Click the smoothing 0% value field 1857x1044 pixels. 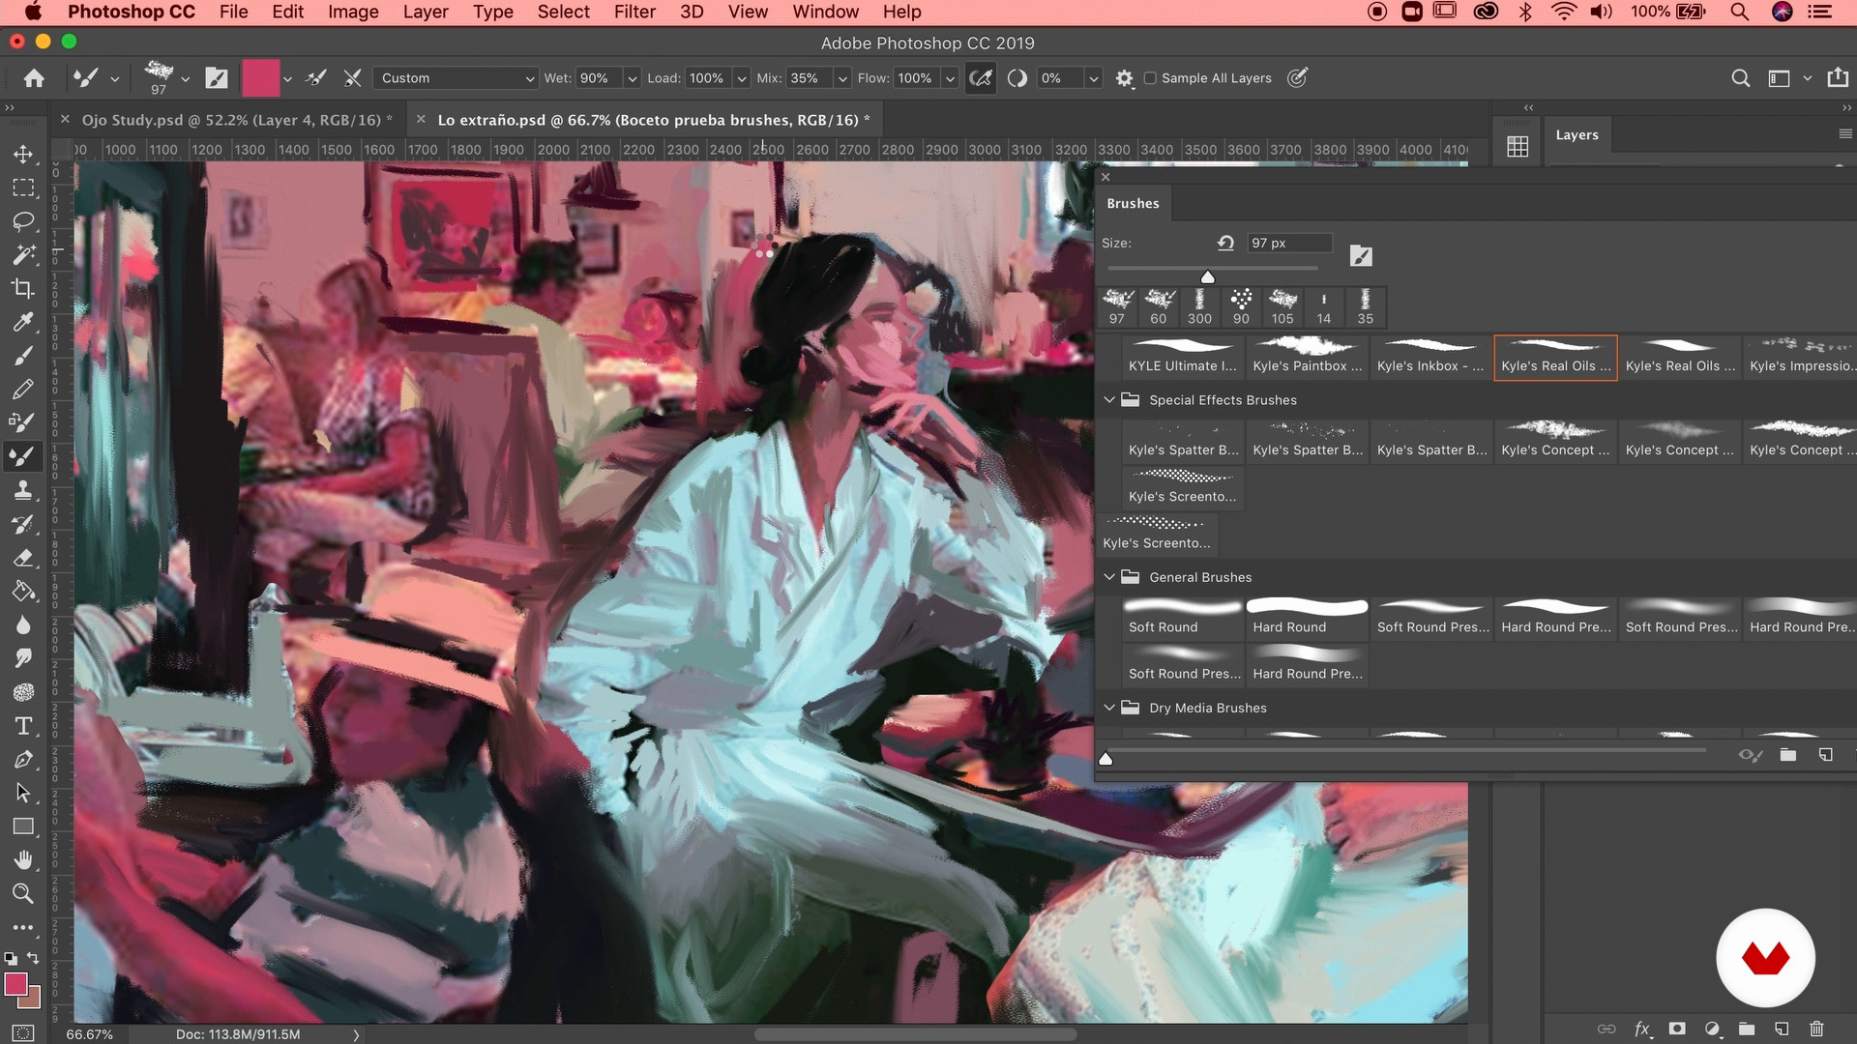(1060, 78)
